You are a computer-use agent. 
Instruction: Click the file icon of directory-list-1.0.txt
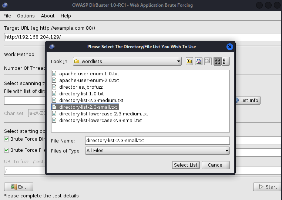point(54,94)
